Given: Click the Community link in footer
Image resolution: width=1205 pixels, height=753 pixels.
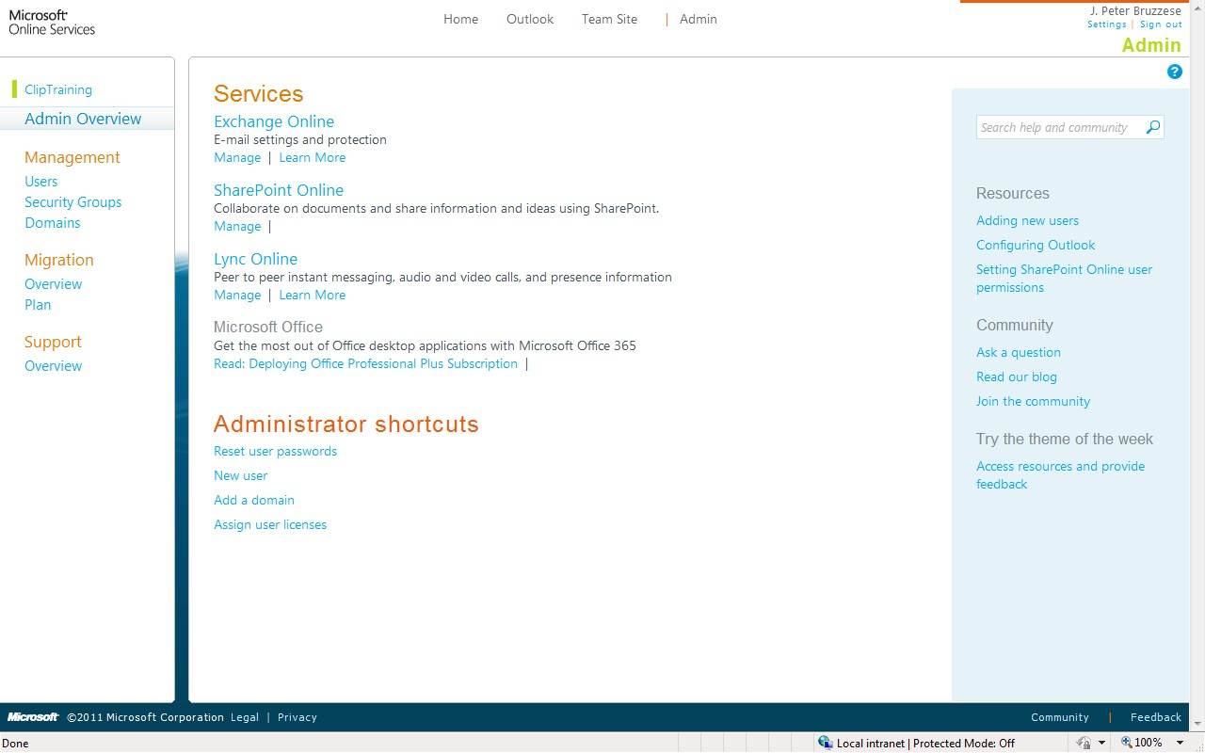Looking at the screenshot, I should (1059, 717).
